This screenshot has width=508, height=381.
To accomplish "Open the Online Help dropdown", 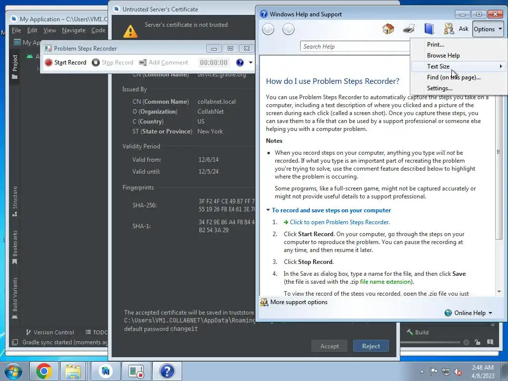I will pyautogui.click(x=468, y=313).
